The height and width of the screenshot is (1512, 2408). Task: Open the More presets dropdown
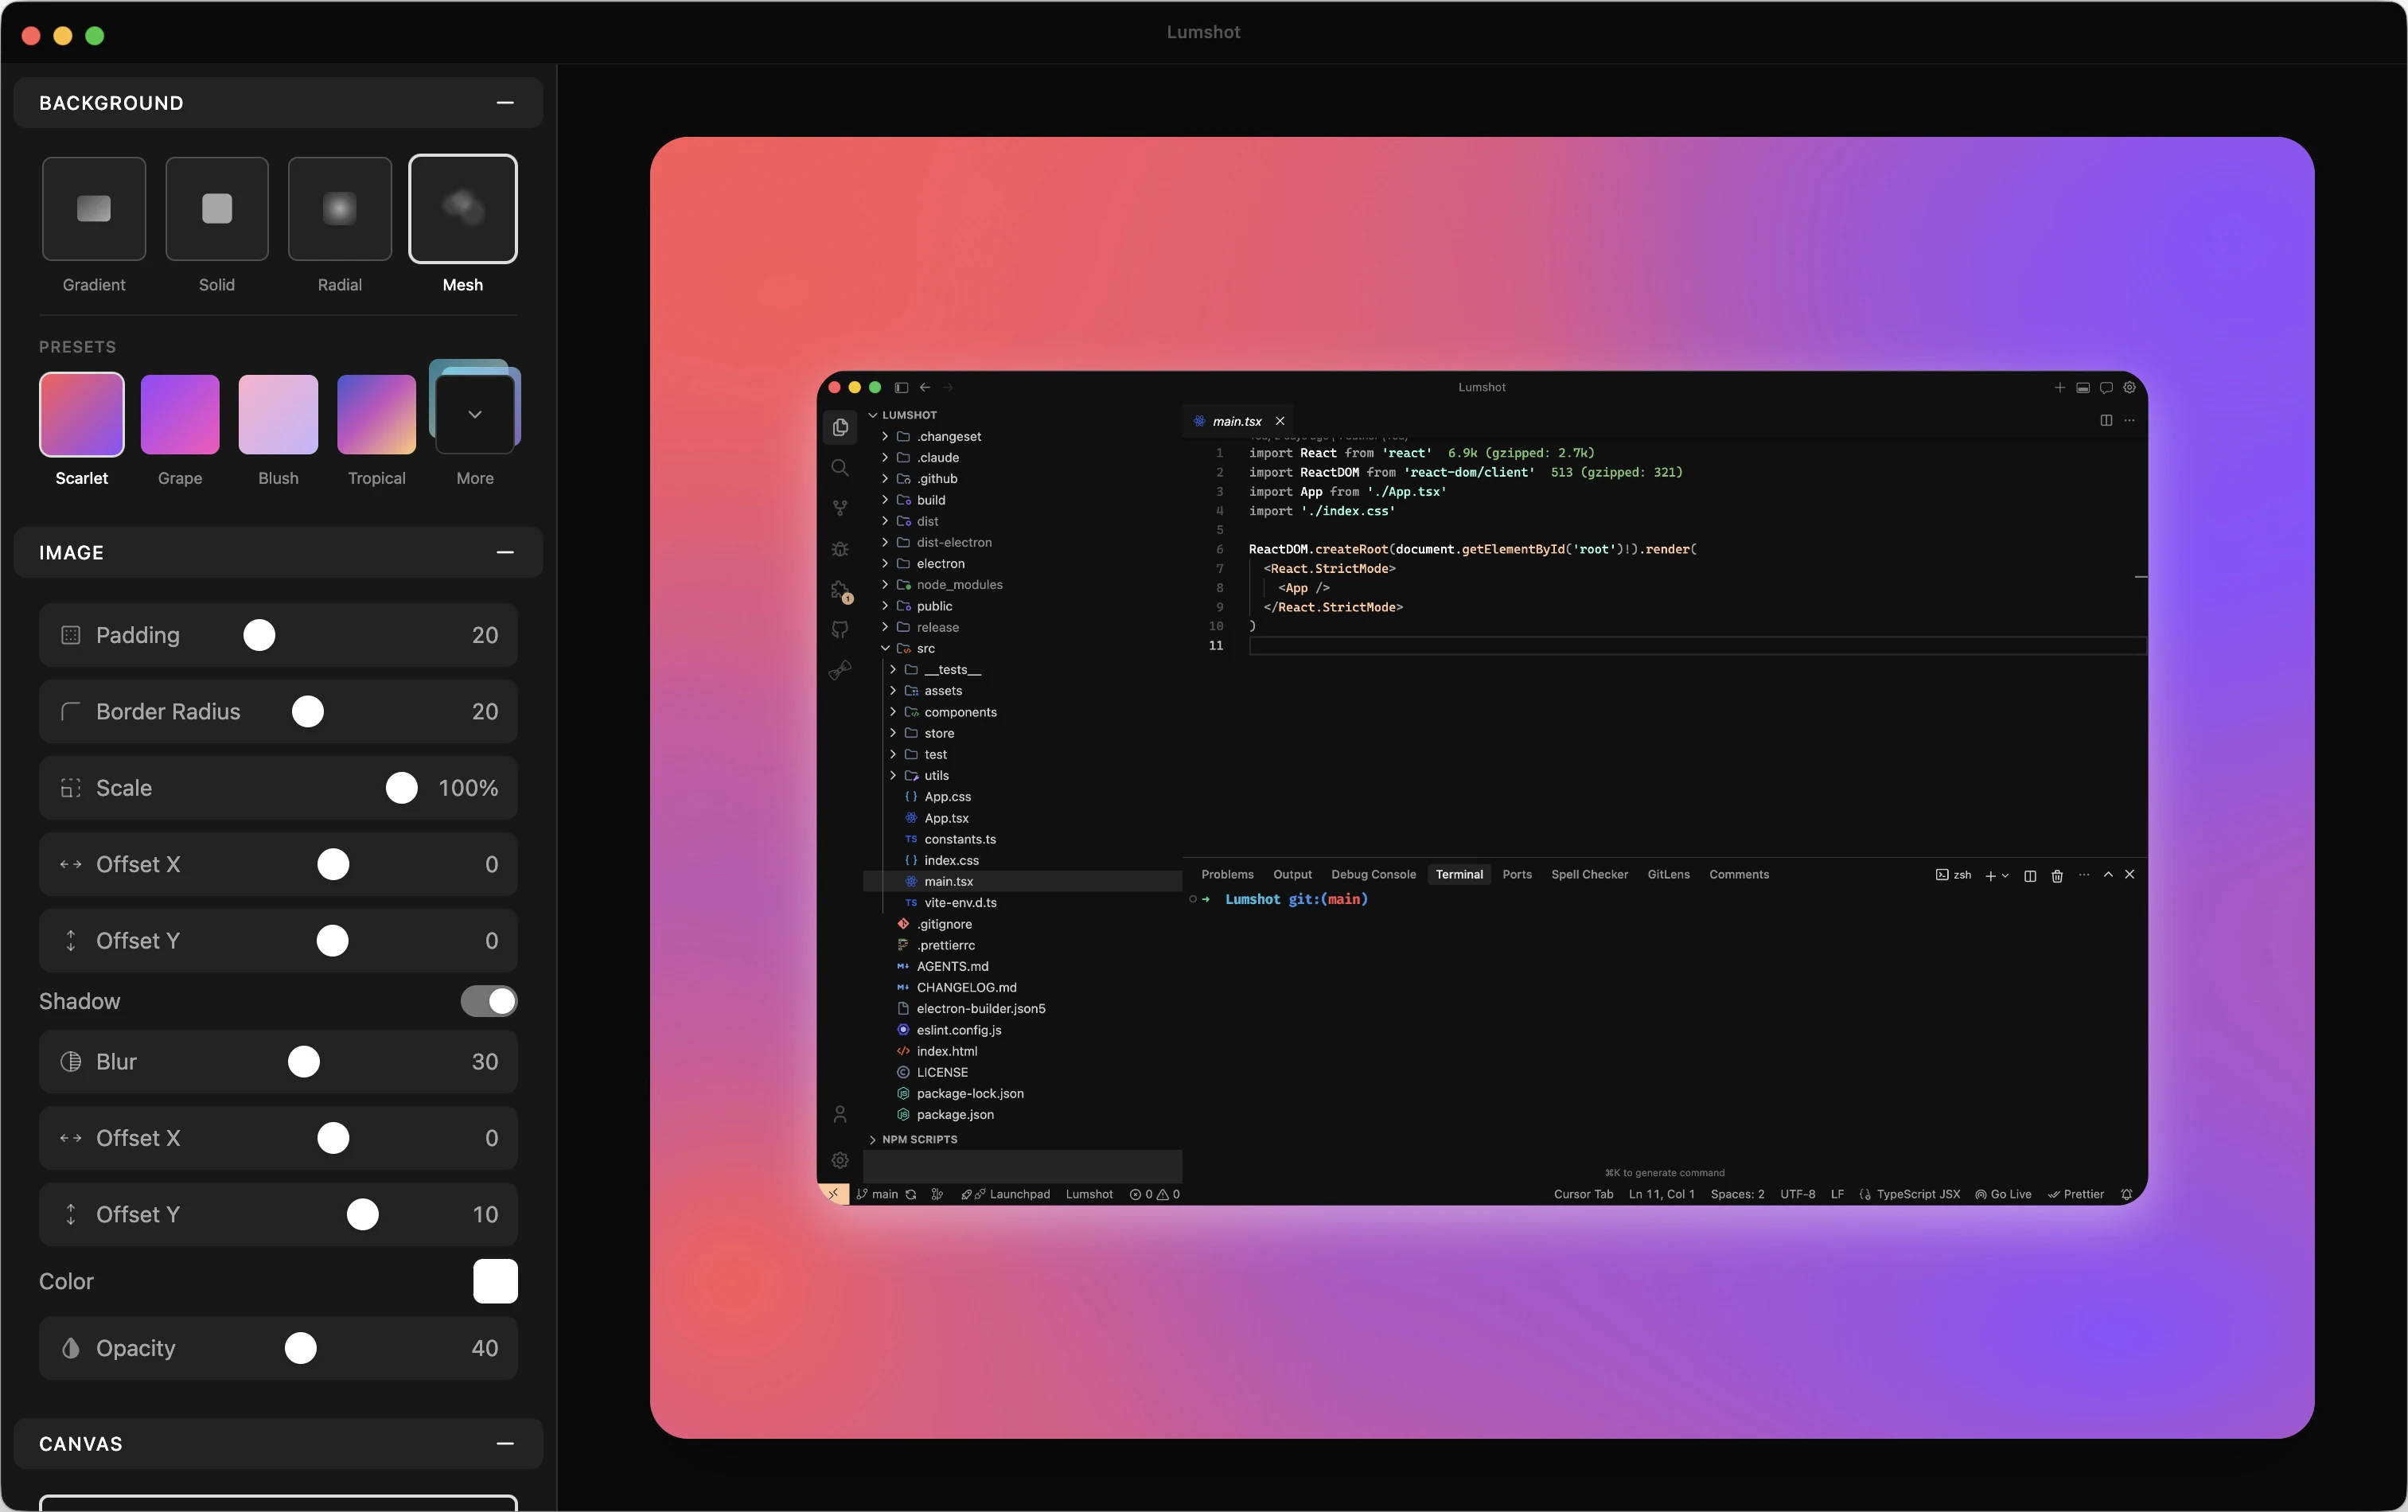(x=475, y=414)
